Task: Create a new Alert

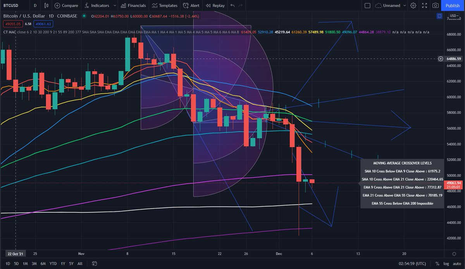Action: pos(191,5)
